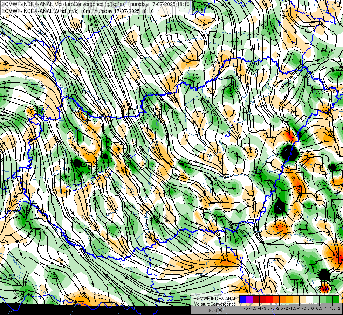
Task: Click the -5 legend scale value
Action: click(246, 308)
